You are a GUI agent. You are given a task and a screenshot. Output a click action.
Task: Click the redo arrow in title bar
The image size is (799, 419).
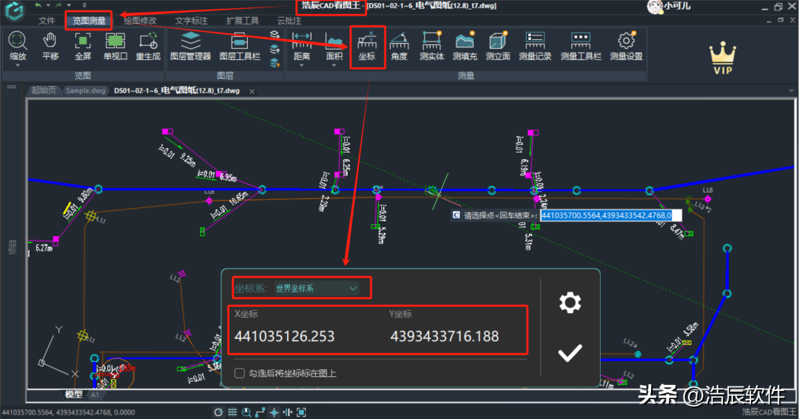pos(58,5)
